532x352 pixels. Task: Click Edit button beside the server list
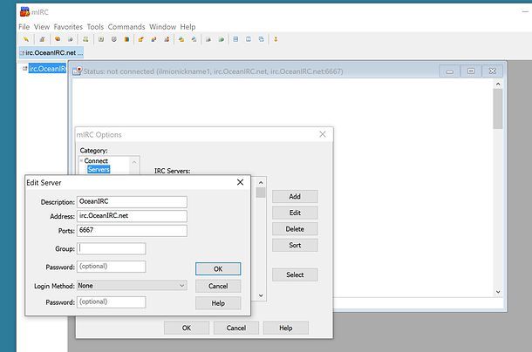click(295, 213)
